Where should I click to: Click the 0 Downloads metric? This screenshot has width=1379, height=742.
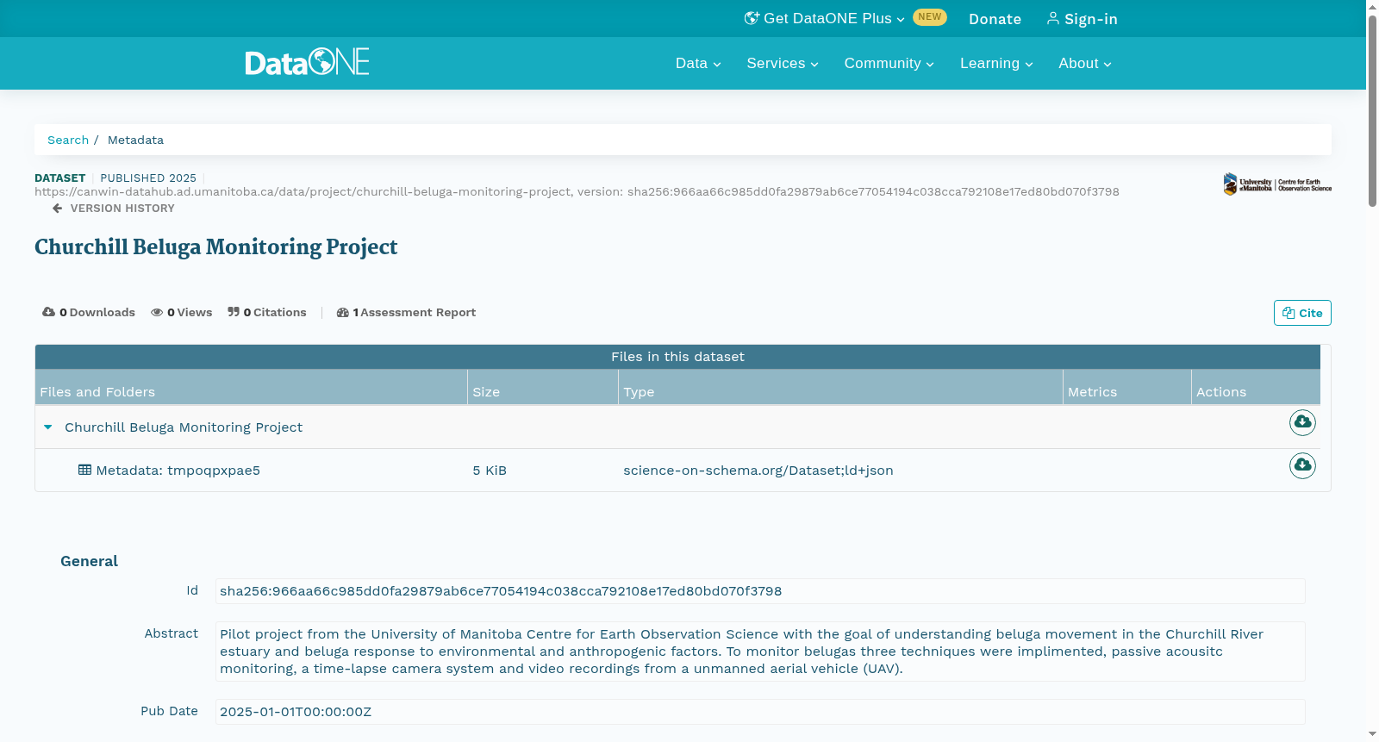coord(89,312)
